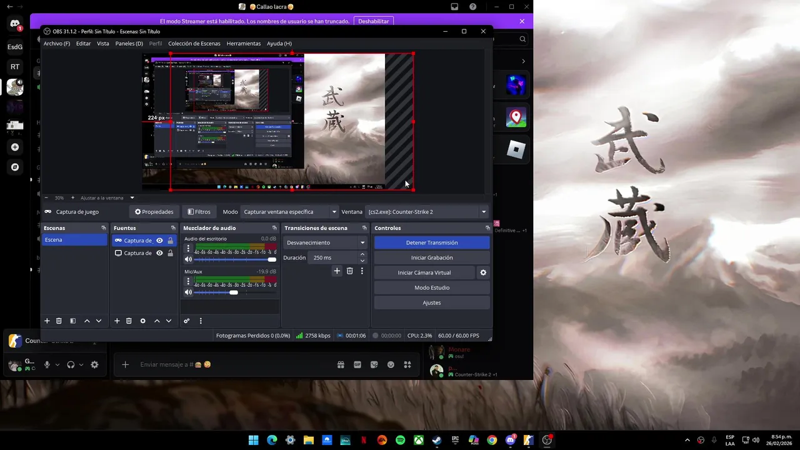Image resolution: width=800 pixels, height=450 pixels.
Task: Click Iniciar Cámara Virtual button
Action: [x=424, y=272]
